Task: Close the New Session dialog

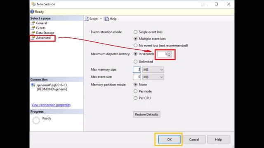Action: pyautogui.click(x=229, y=4)
